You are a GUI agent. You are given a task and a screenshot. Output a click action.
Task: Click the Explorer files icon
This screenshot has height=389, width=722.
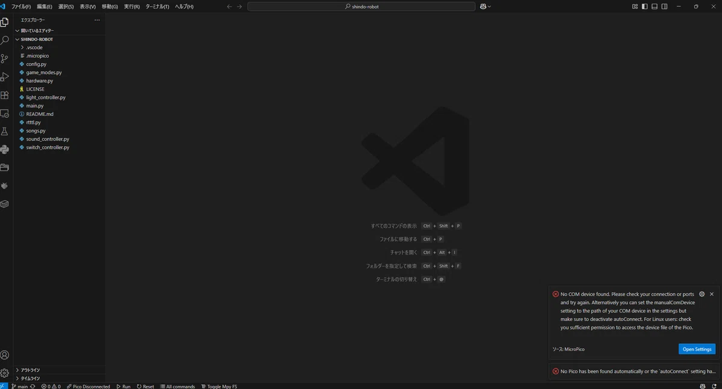[x=5, y=22]
